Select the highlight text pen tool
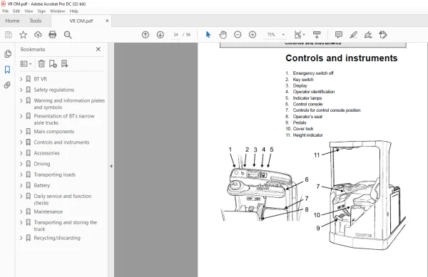 point(354,35)
